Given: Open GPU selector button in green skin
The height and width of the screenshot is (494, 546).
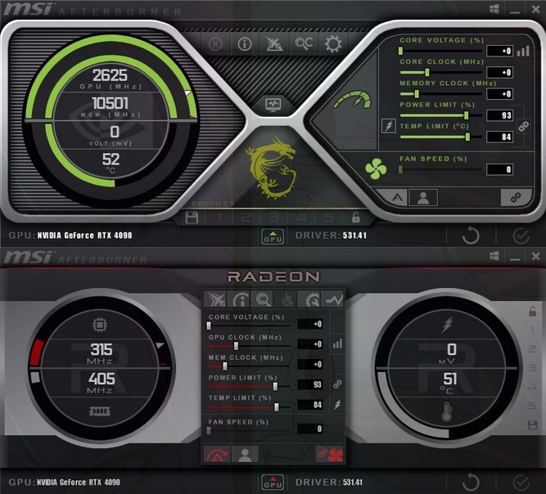Looking at the screenshot, I should [273, 237].
